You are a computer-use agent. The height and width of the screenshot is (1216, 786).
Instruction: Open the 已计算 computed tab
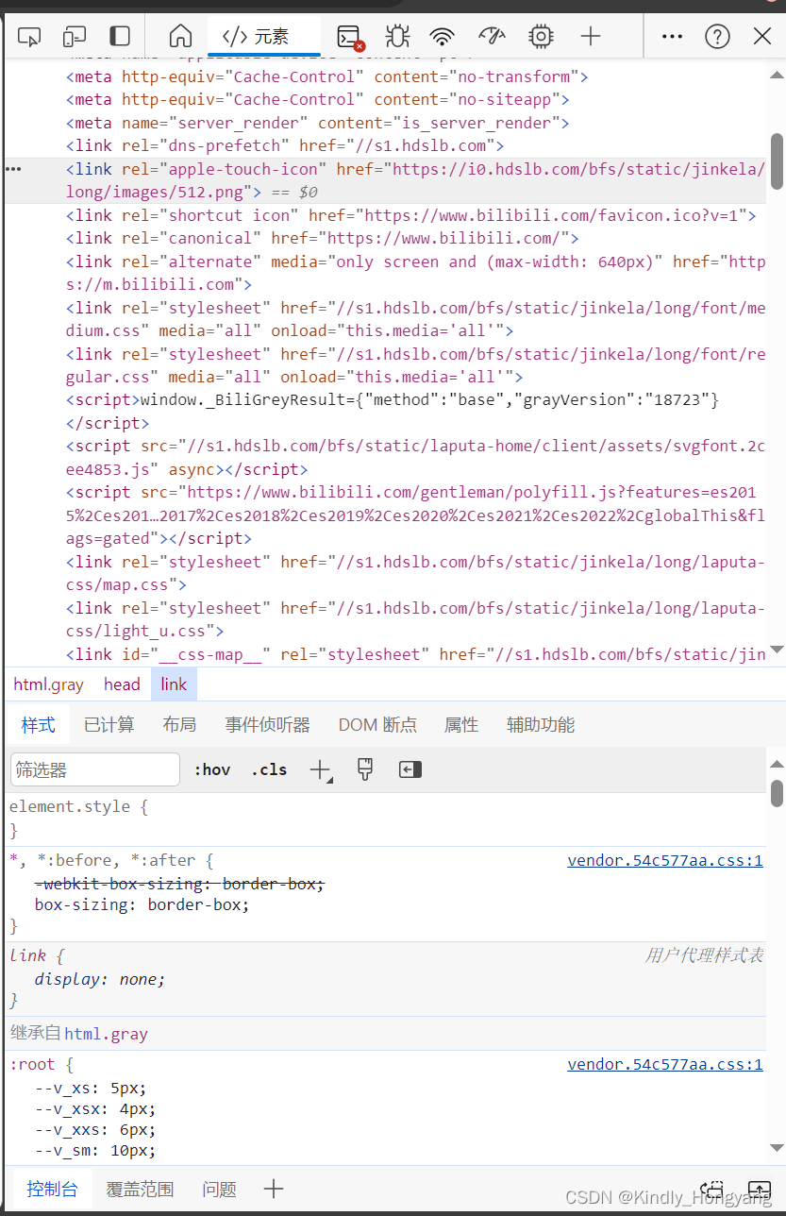click(109, 725)
